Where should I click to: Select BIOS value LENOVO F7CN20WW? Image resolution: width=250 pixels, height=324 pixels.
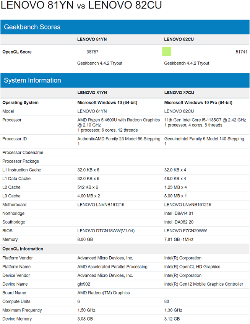click(x=186, y=231)
